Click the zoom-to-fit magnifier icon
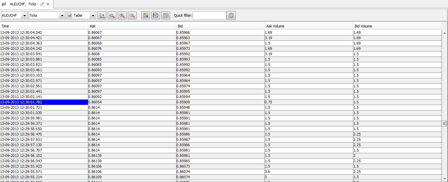The image size is (448, 182). tap(112, 15)
